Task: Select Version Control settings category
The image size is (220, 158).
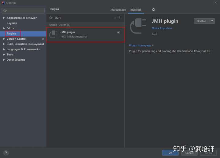Action: tap(16, 39)
